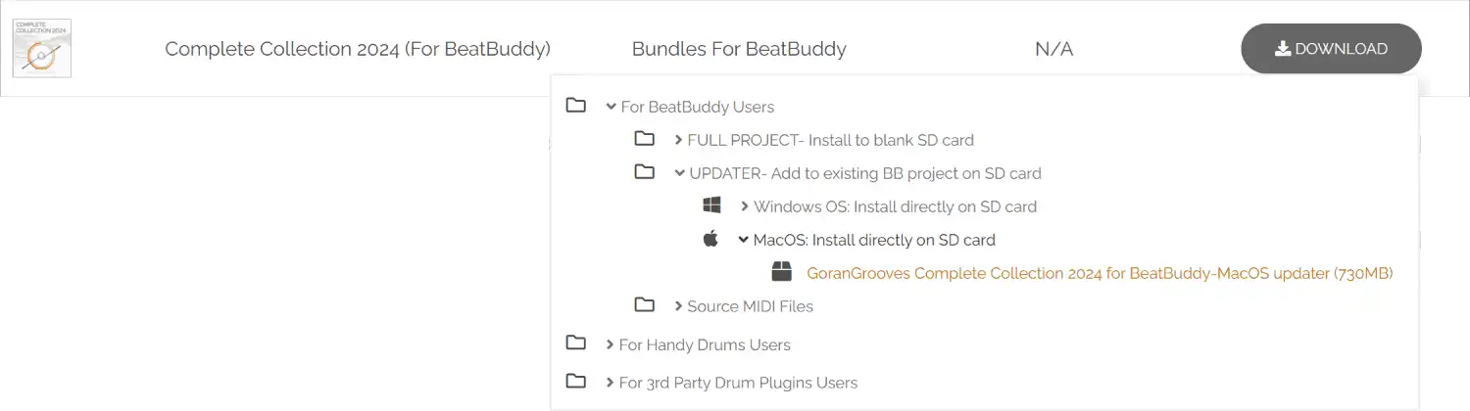
Task: Click the folder icon beside Source MIDI Files
Action: 644,305
